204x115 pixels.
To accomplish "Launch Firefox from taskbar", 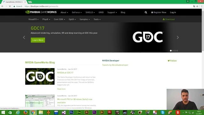I will 25,112.
